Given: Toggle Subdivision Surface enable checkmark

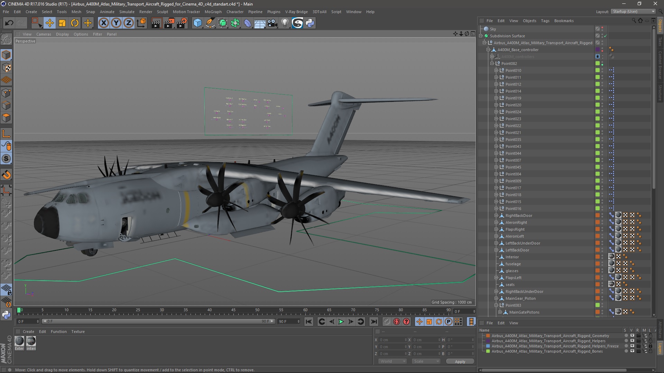Looking at the screenshot, I should click(605, 36).
